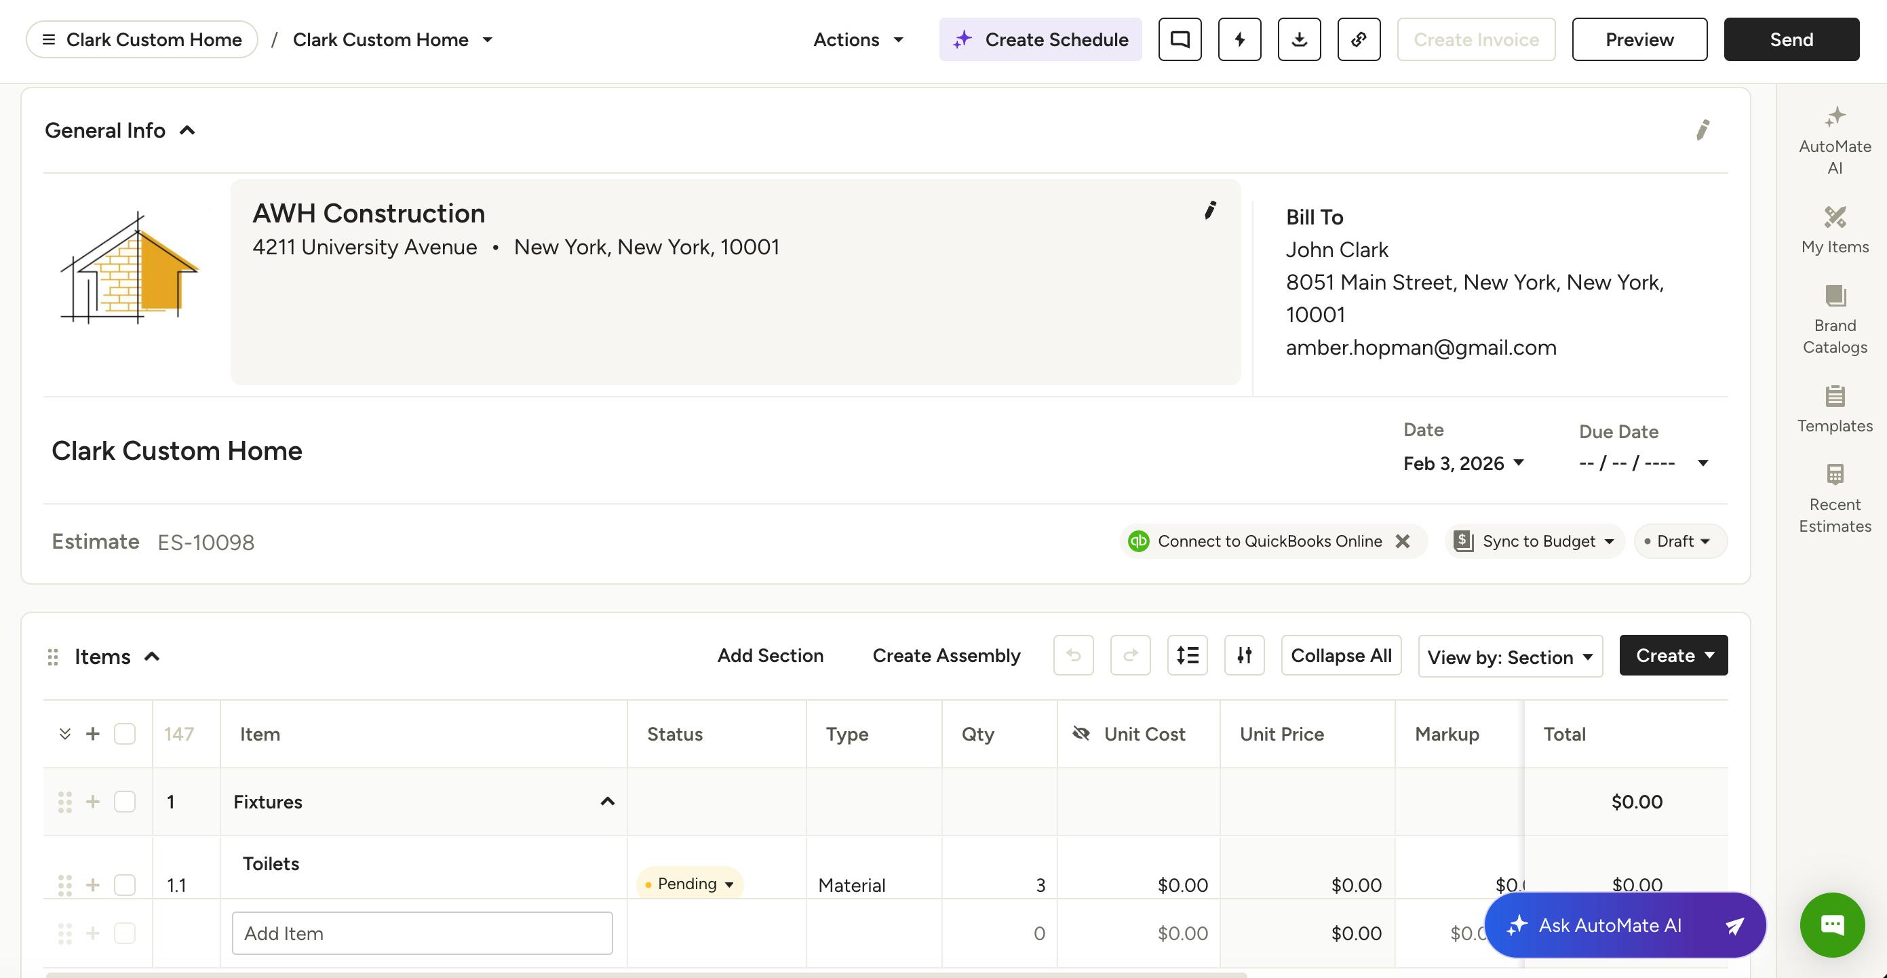Screen dimensions: 1887x978
Task: Click the lightning bolt quick actions icon
Action: [1239, 39]
